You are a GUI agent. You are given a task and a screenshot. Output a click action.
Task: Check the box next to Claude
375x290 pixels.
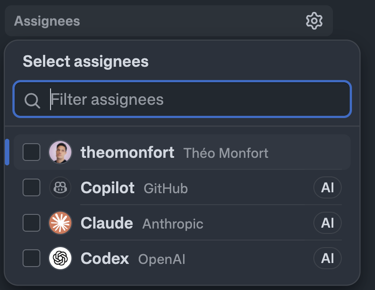coord(31,223)
